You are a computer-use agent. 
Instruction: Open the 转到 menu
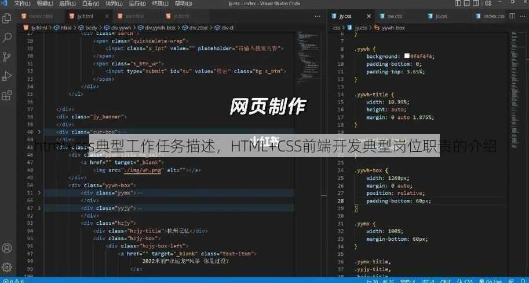114,3
